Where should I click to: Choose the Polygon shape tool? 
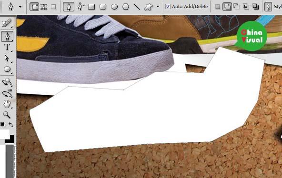click(x=126, y=7)
